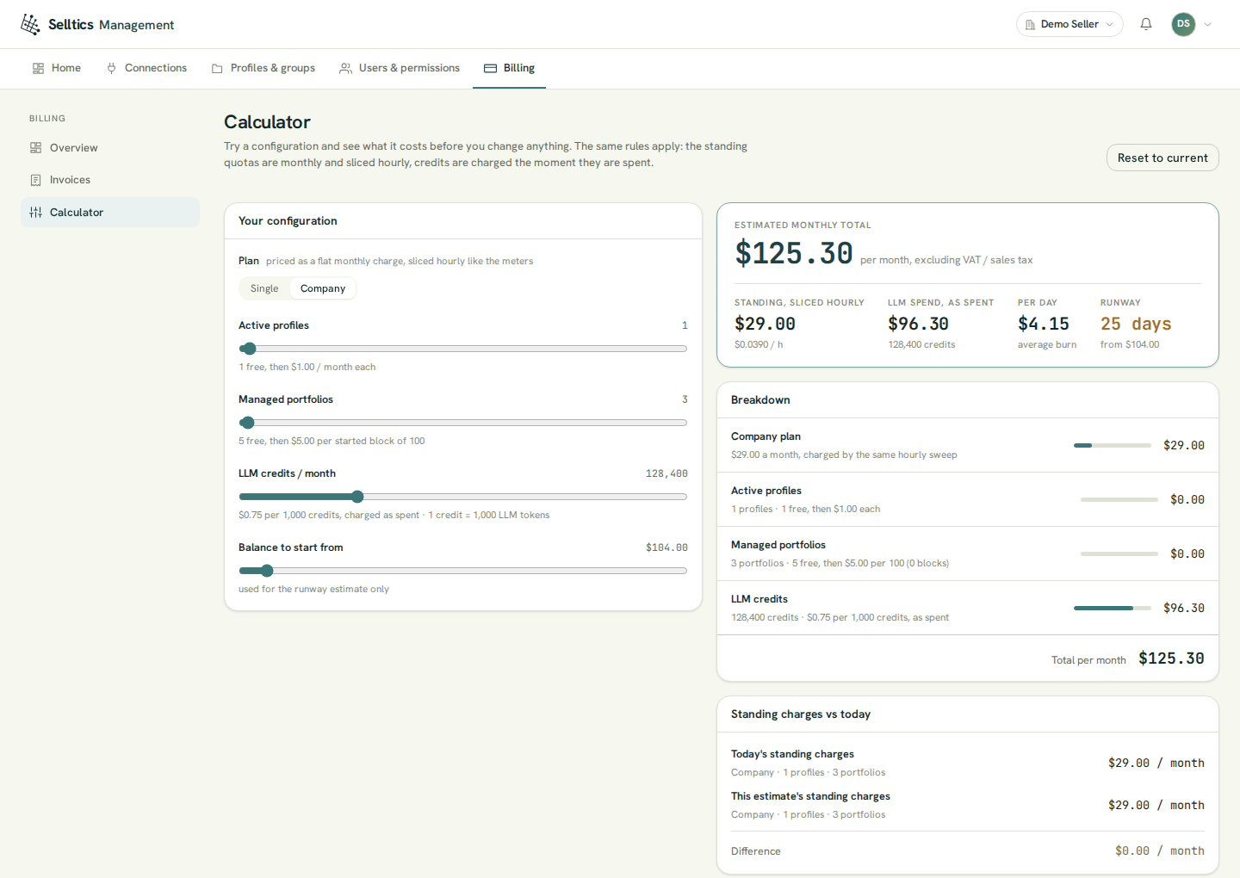This screenshot has height=878, width=1240.
Task: Select the Company plan option
Action: (323, 288)
